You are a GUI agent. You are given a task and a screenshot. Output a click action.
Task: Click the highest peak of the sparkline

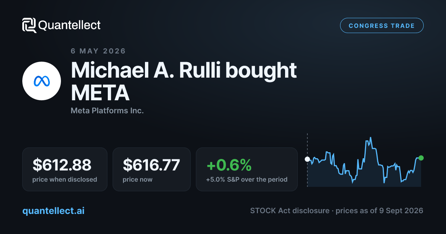[x=370, y=138]
